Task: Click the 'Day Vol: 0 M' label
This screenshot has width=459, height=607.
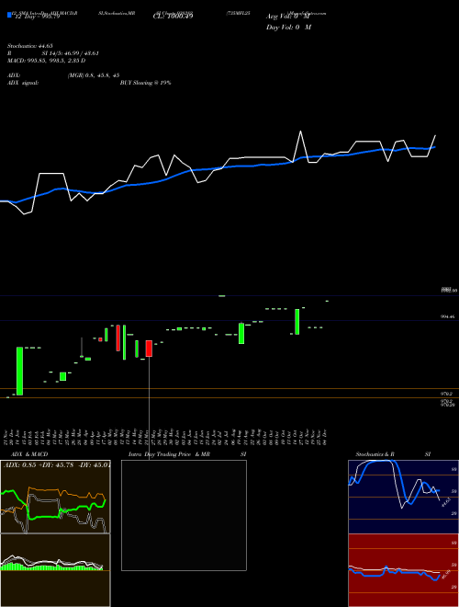Action: pos(288,27)
